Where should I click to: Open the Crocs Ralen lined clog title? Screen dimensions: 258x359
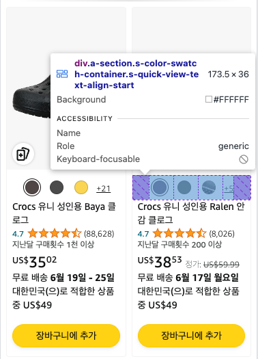pos(191,213)
